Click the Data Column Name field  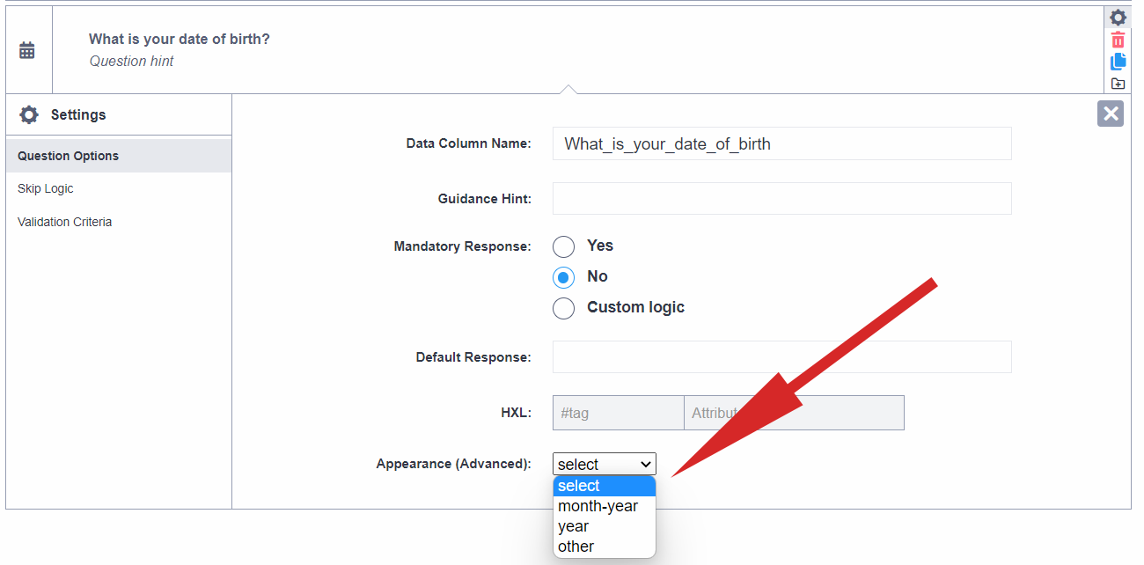[x=781, y=143]
